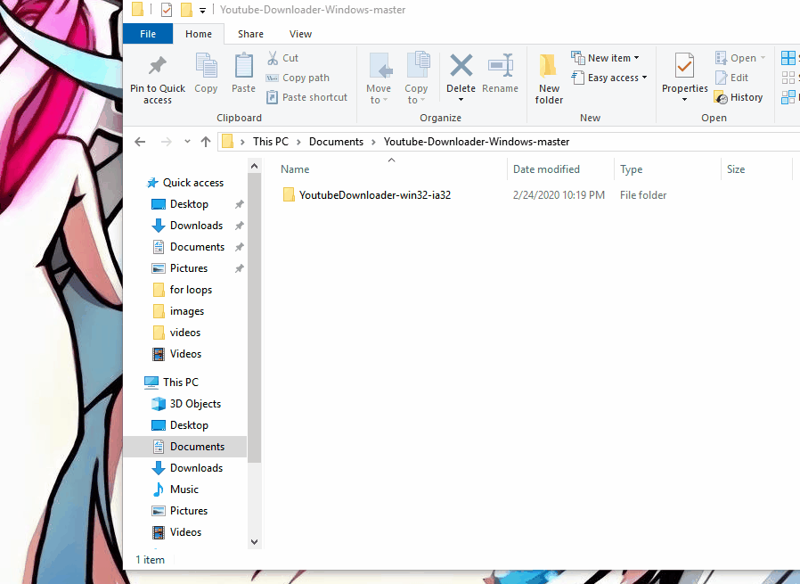Click This PC in address bar
Image resolution: width=800 pixels, height=584 pixels.
(271, 142)
